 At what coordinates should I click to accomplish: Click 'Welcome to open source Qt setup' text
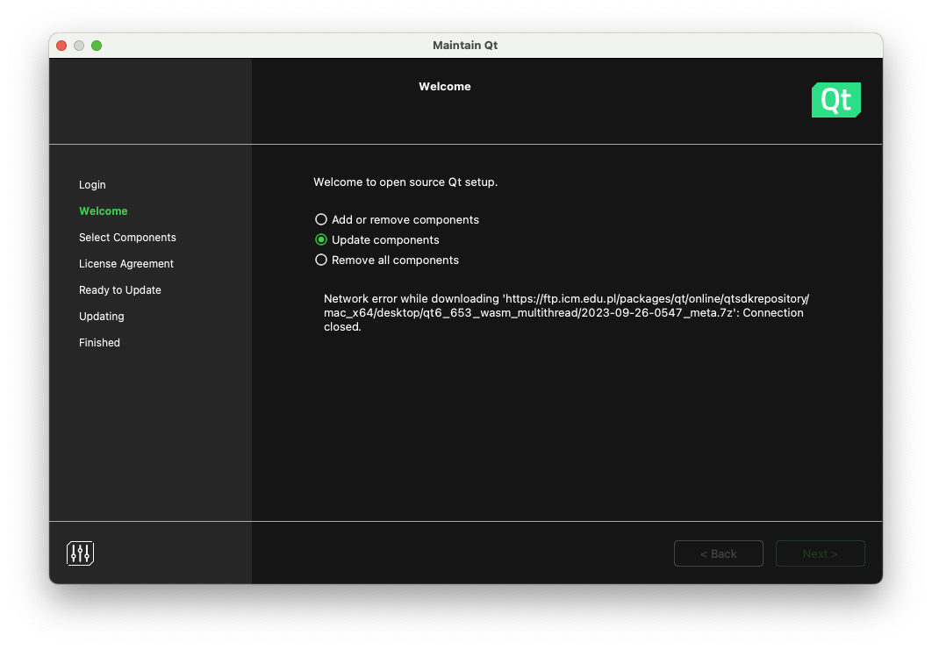click(x=405, y=182)
